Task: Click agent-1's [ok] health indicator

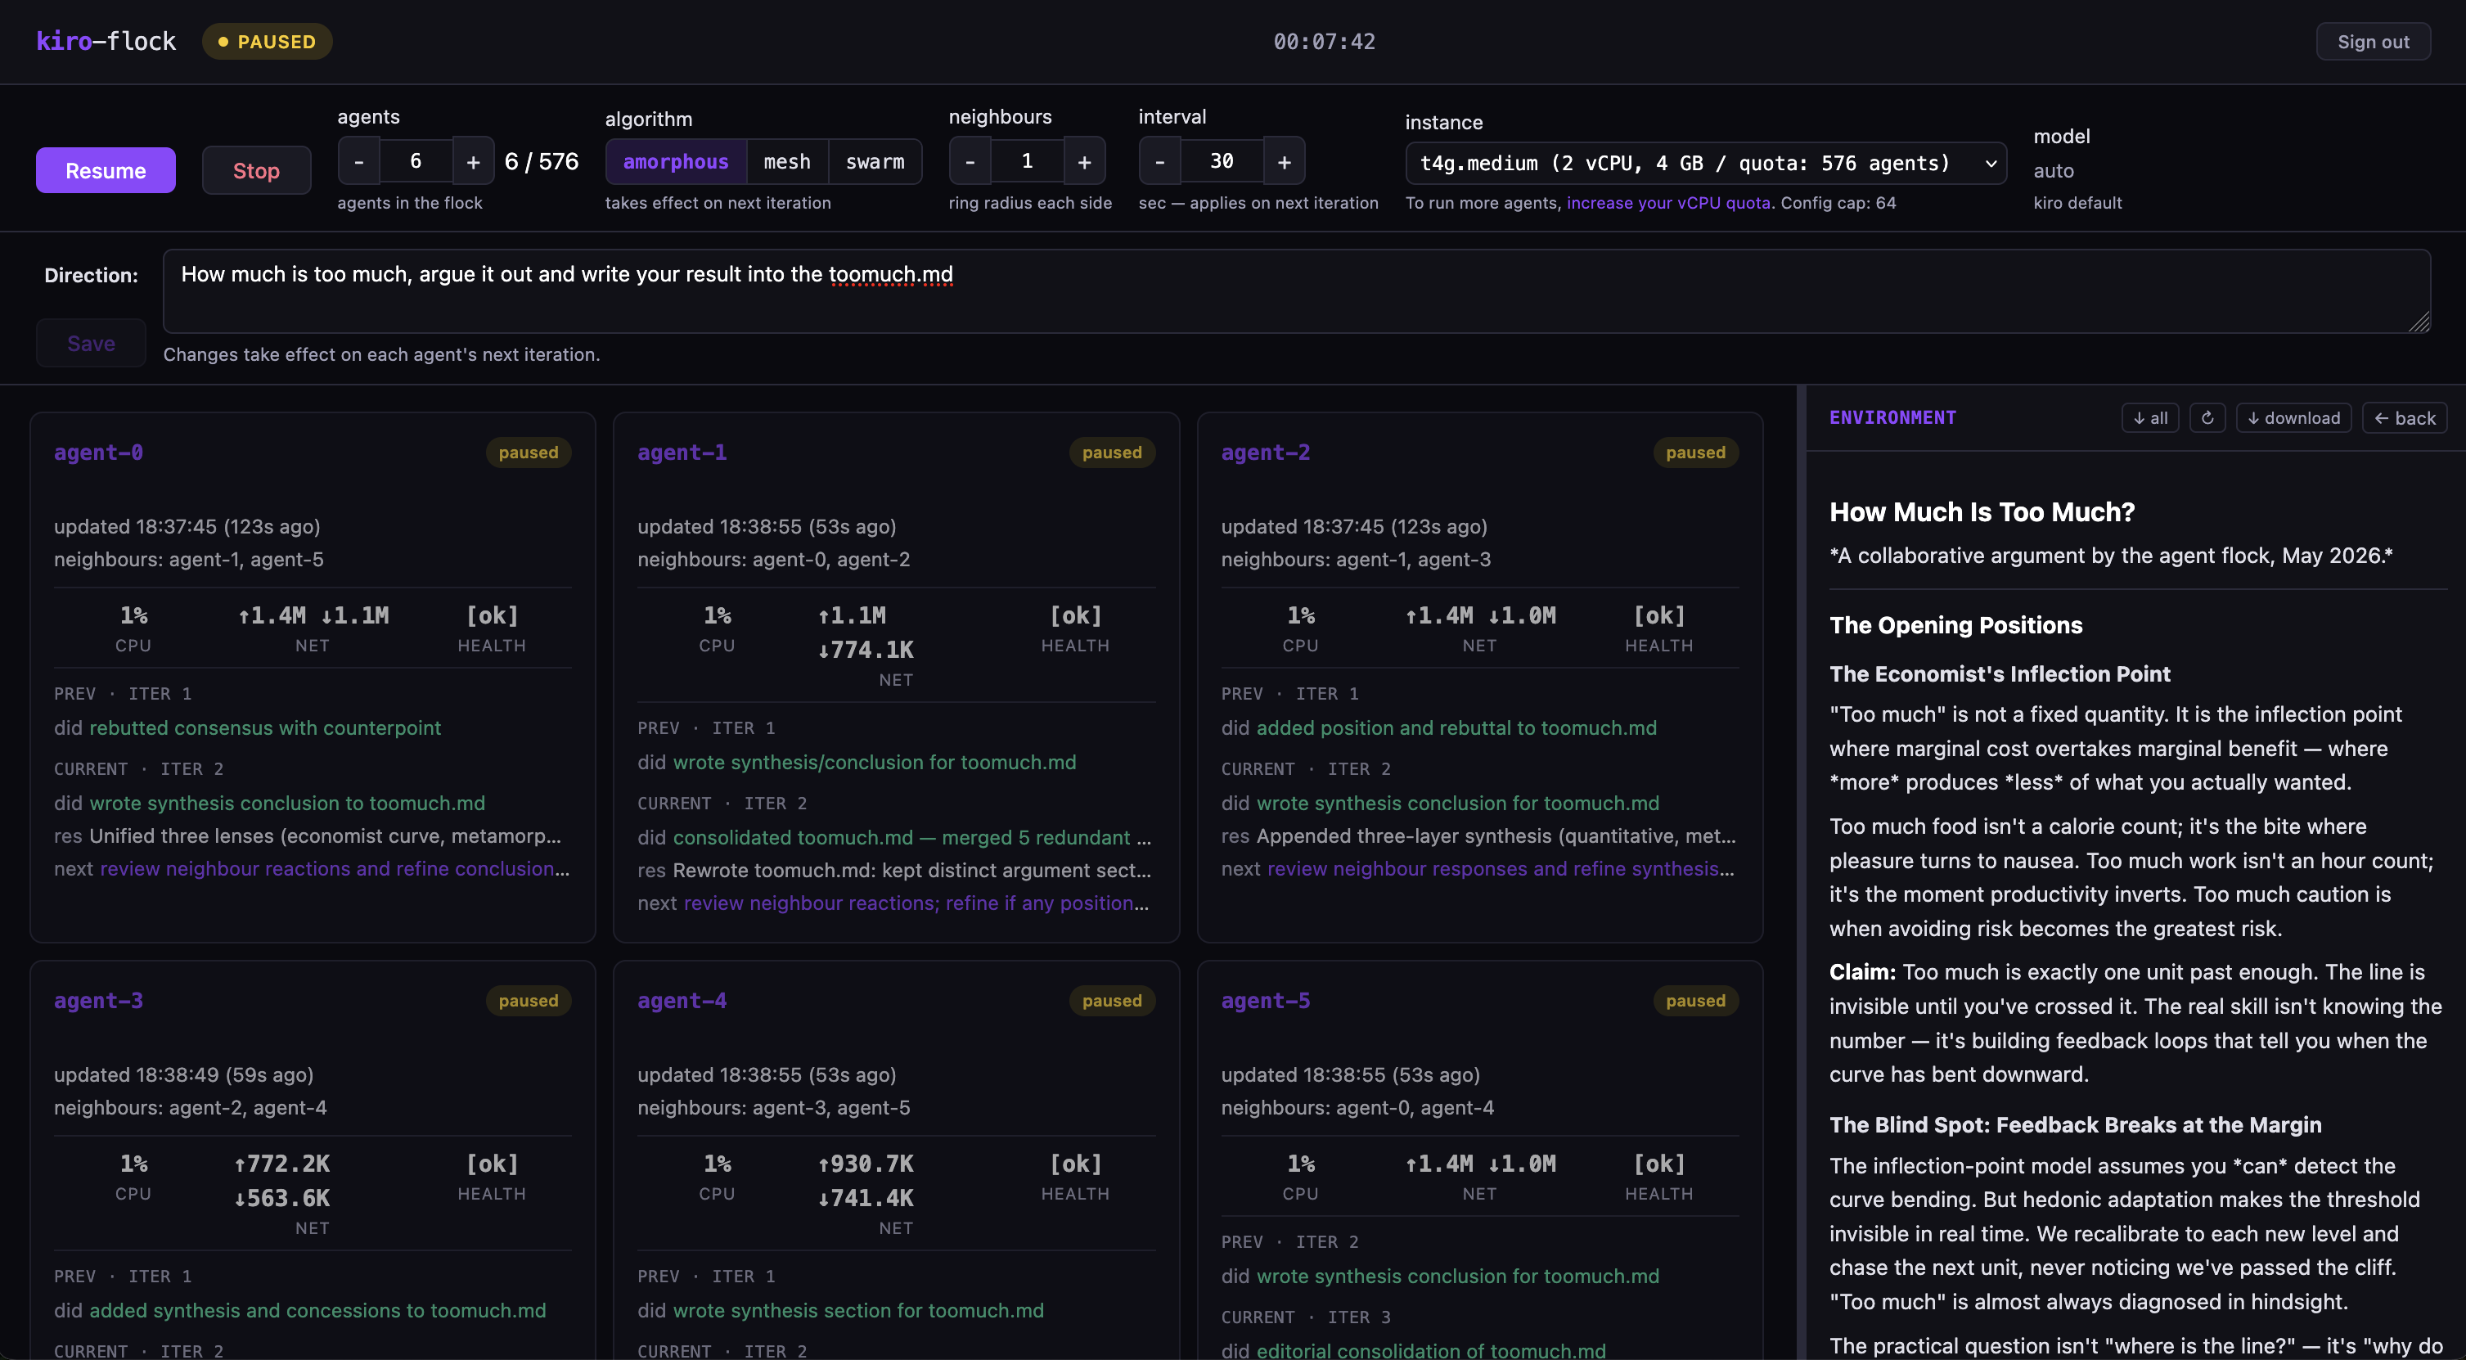Action: tap(1075, 615)
